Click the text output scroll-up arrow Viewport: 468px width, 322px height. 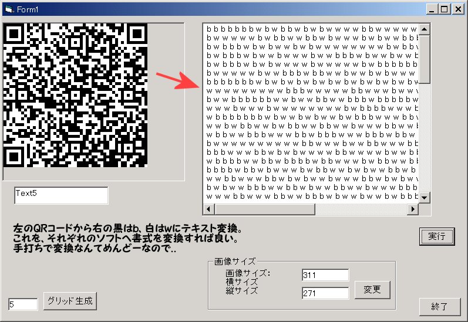pos(424,29)
